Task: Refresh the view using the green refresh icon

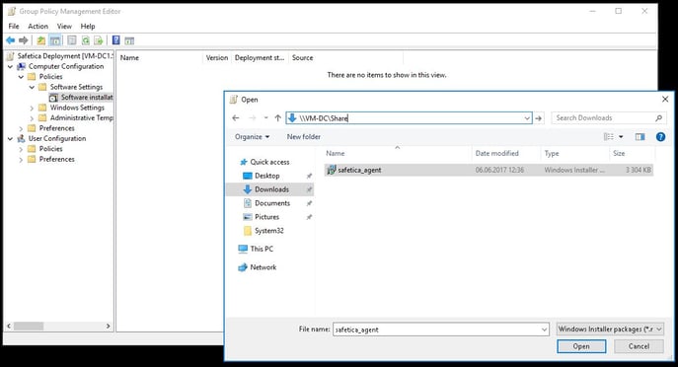Action: coord(86,40)
